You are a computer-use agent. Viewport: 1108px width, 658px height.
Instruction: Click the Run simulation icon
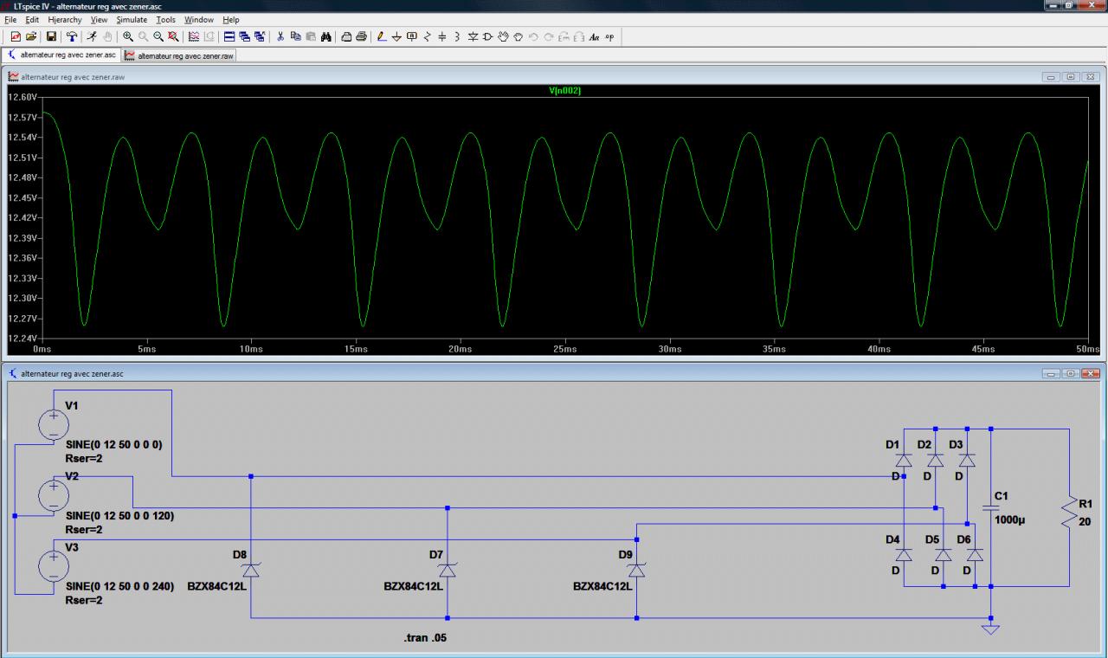tap(92, 36)
